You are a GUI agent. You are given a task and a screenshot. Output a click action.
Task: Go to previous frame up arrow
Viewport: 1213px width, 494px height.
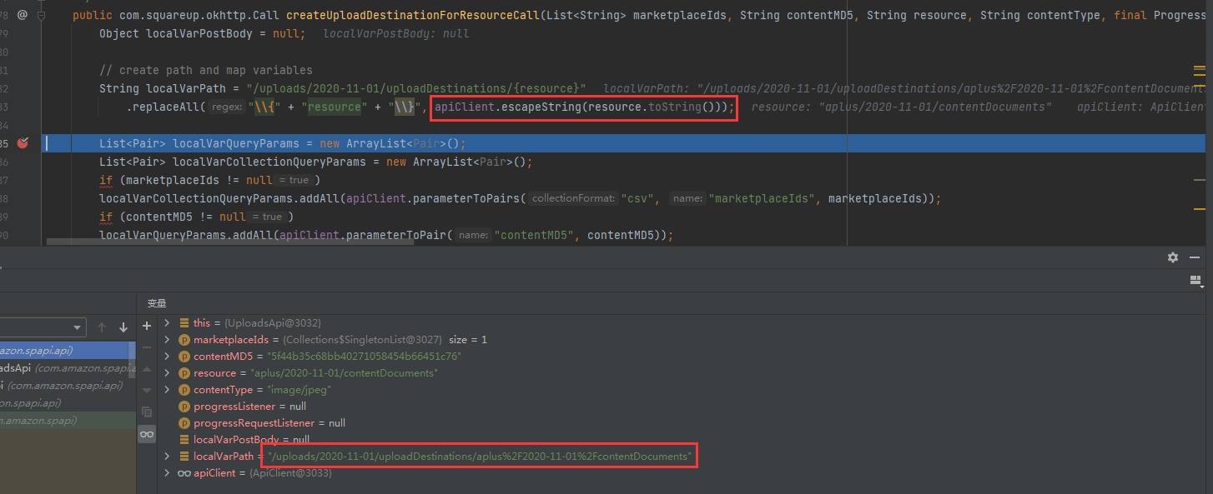tap(102, 327)
